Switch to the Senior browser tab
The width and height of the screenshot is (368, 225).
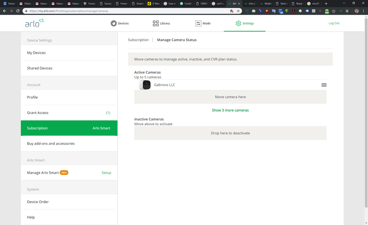(x=9, y=4)
